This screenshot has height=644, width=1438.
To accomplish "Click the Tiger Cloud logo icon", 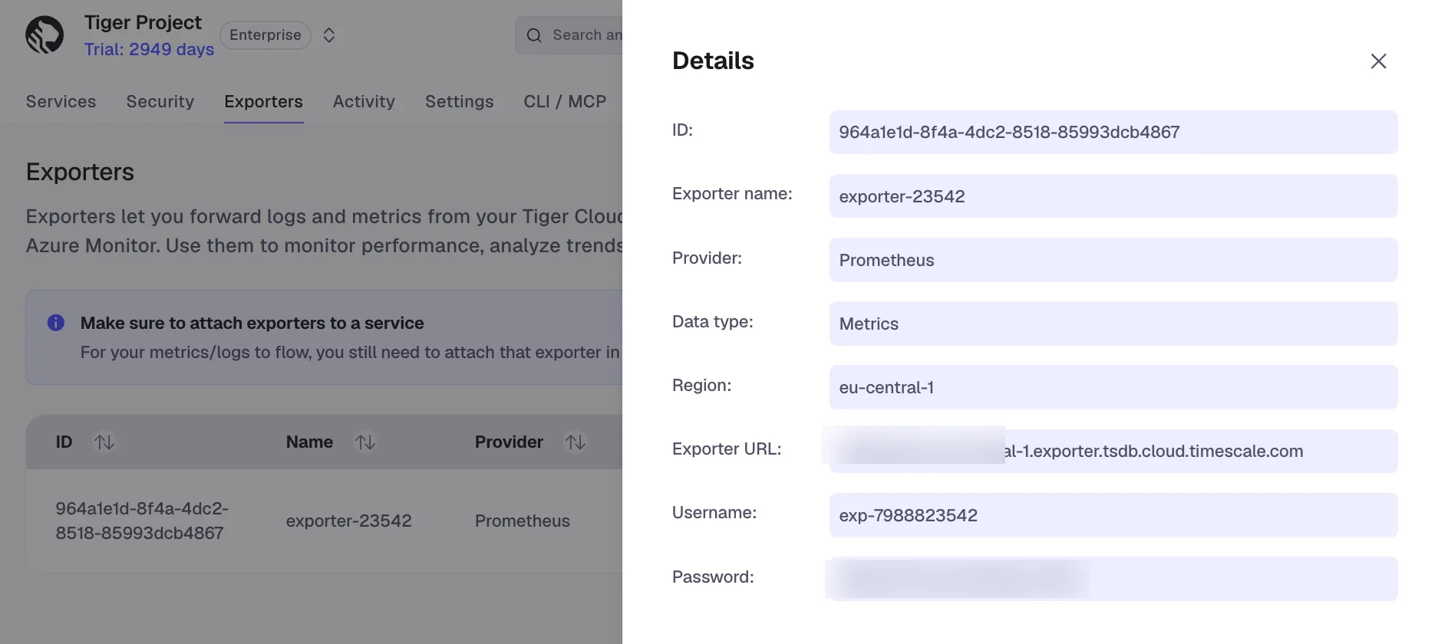I will pos(45,34).
